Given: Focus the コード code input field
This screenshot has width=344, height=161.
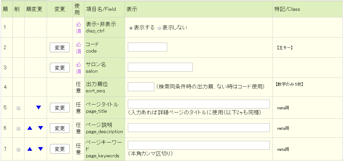Looking at the screenshot, I should [147, 47].
